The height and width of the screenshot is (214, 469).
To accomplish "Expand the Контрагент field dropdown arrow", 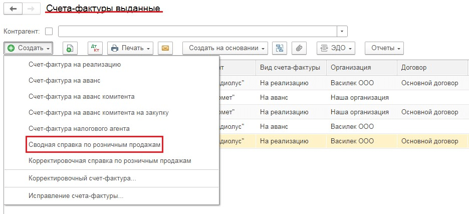I will [342, 31].
